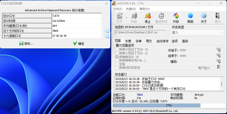Click the 总计口令 value 7,873

pos(56,16)
